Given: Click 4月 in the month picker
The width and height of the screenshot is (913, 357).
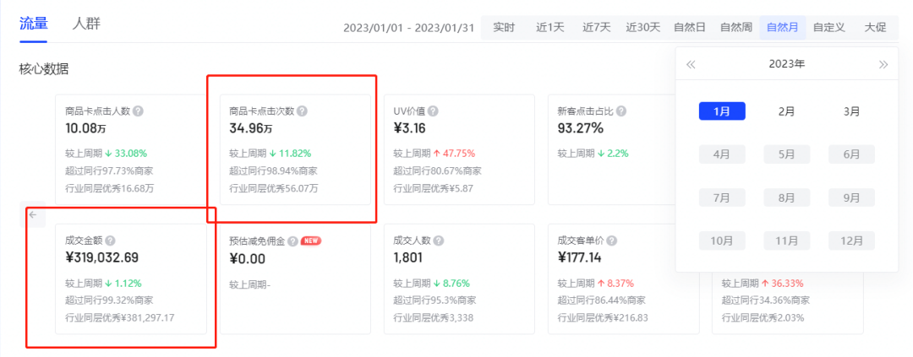Looking at the screenshot, I should click(722, 154).
